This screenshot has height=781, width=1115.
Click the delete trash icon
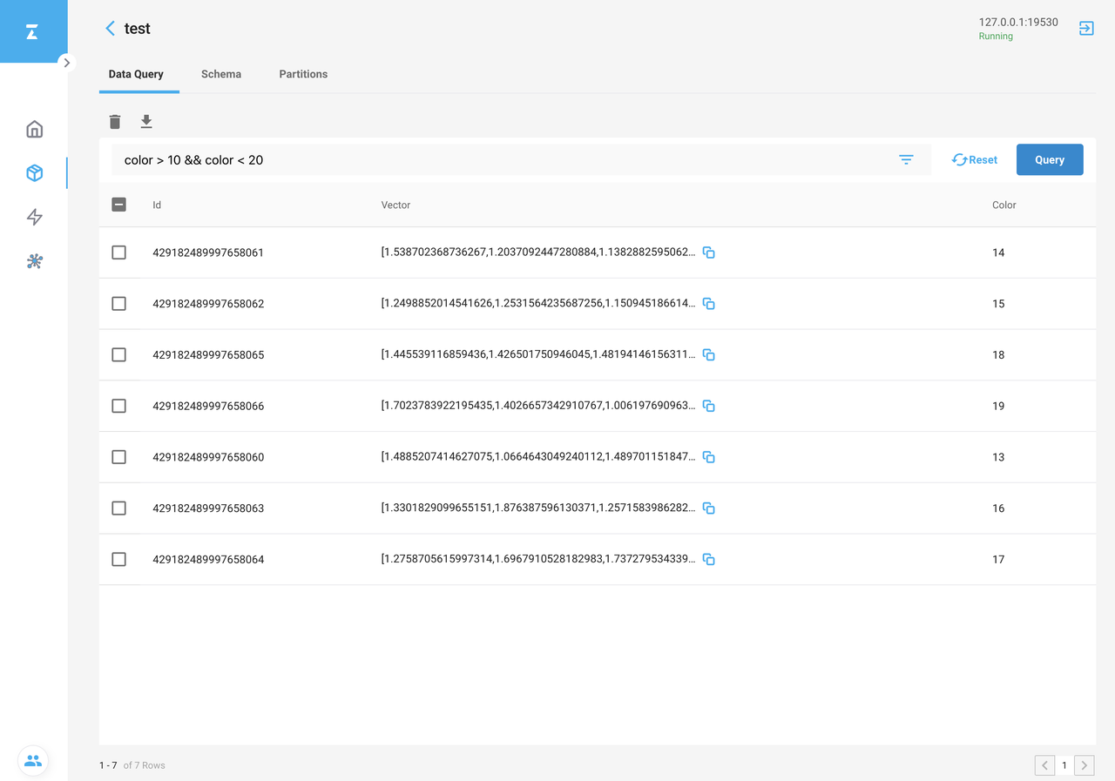(115, 122)
